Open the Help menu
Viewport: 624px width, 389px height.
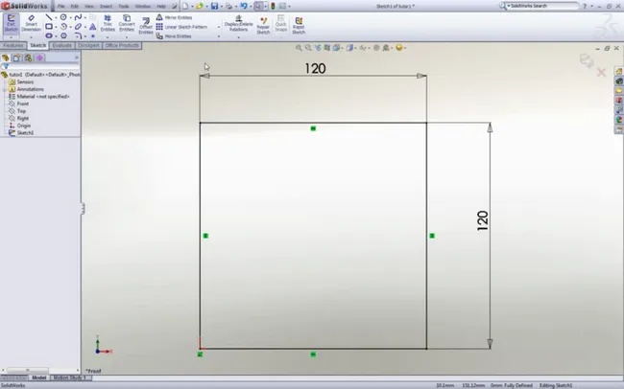[x=161, y=7]
